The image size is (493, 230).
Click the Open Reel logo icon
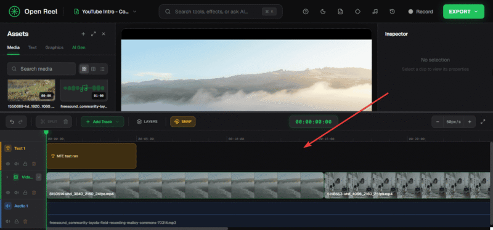point(14,12)
